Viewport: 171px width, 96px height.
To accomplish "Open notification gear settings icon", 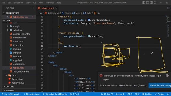I will (167, 75).
